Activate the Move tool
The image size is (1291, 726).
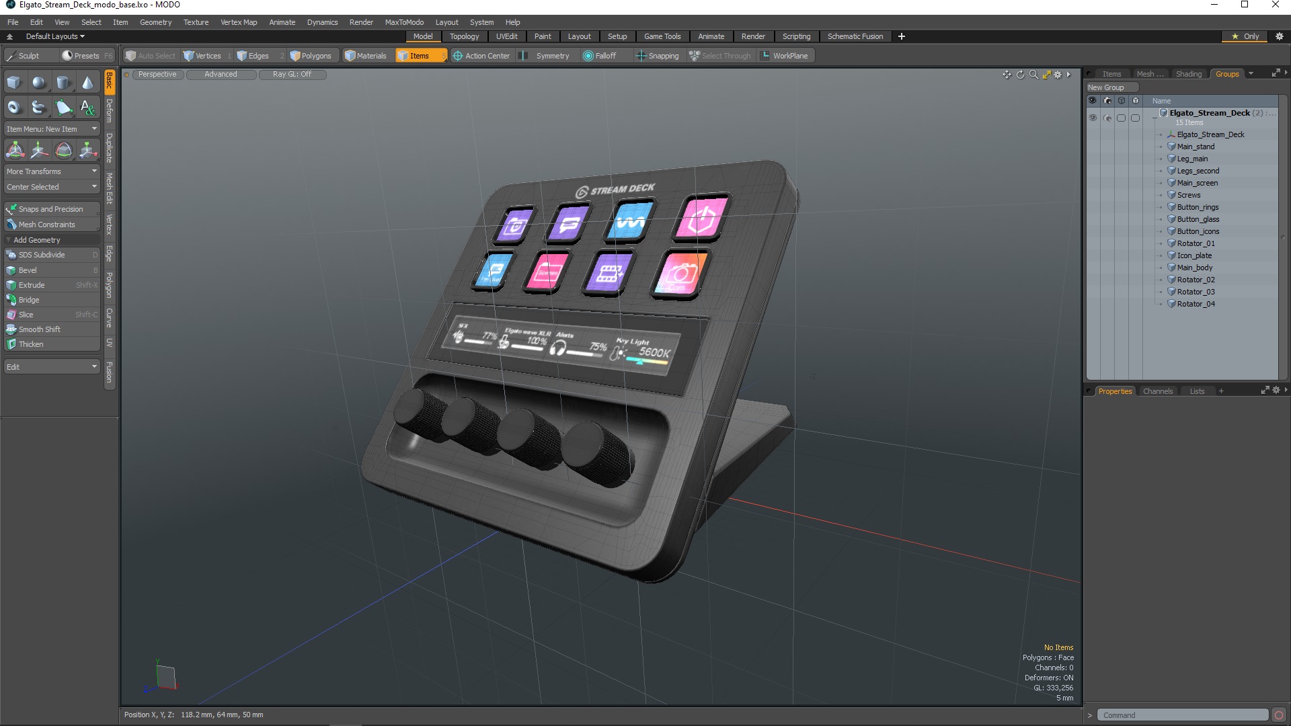coord(39,150)
